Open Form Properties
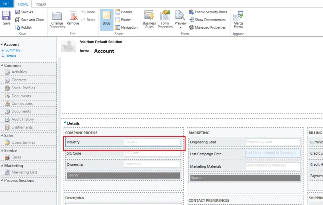323x205 pixels. tap(165, 19)
